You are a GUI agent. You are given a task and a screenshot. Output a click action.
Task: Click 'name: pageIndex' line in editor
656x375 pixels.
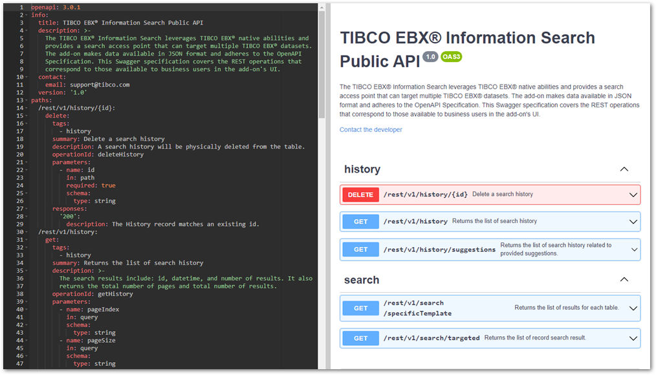click(93, 310)
